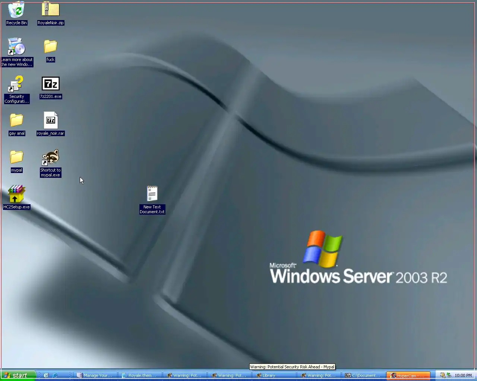This screenshot has height=381, width=477.
Task: Activate the HyperCam taskbar button
Action: (x=408, y=375)
